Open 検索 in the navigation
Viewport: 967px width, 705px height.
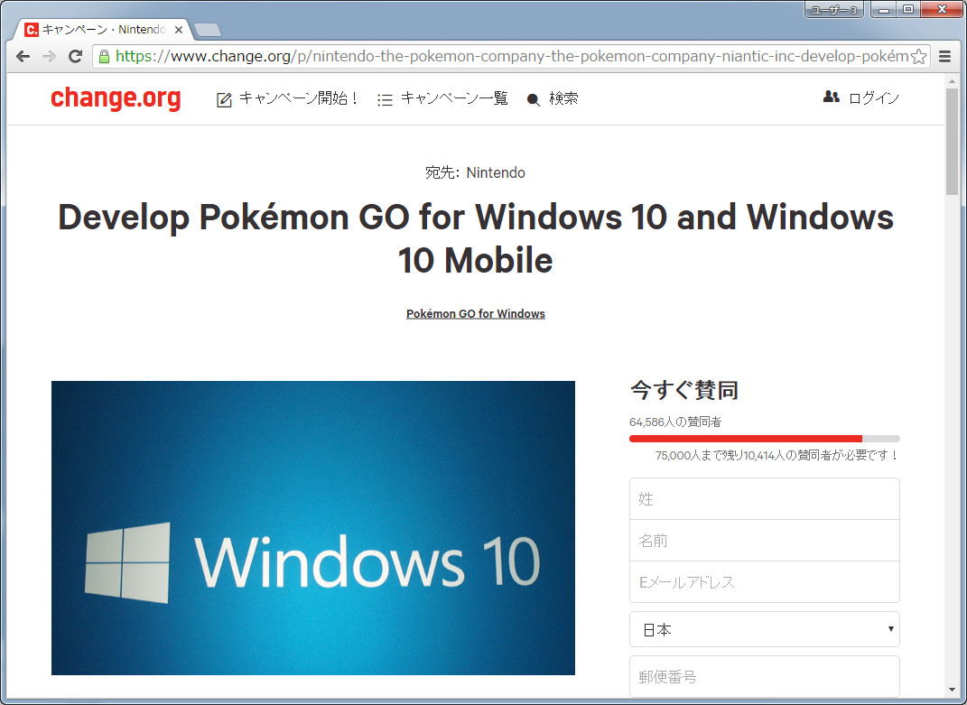pos(563,98)
